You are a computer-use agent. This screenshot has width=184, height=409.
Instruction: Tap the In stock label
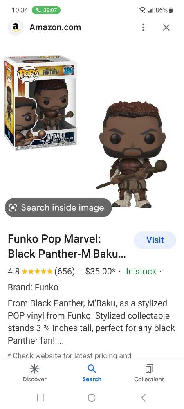(141, 271)
